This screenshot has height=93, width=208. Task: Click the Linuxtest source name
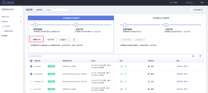point(37,66)
